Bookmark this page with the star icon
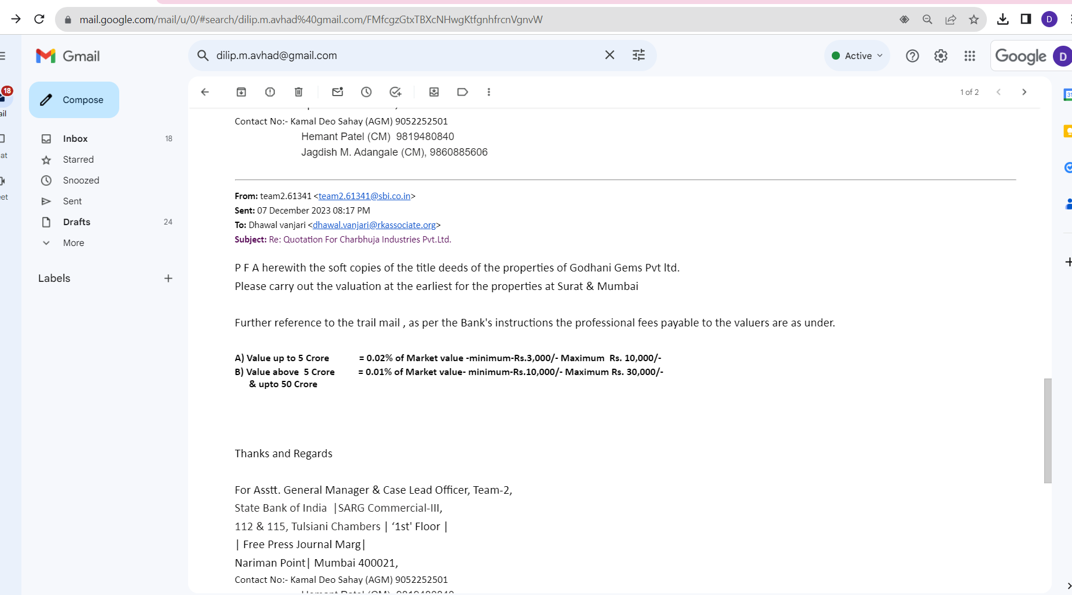The image size is (1072, 595). [x=974, y=20]
